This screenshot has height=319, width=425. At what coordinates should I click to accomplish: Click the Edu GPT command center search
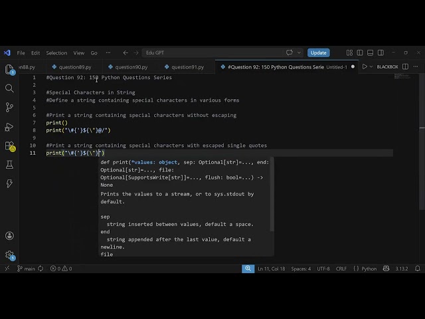coord(212,53)
